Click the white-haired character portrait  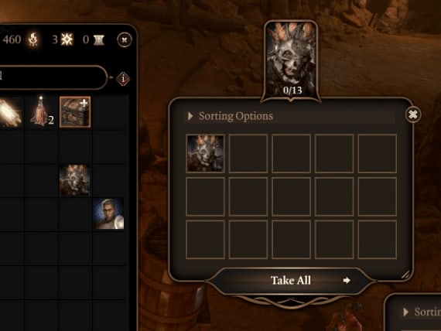tap(108, 214)
